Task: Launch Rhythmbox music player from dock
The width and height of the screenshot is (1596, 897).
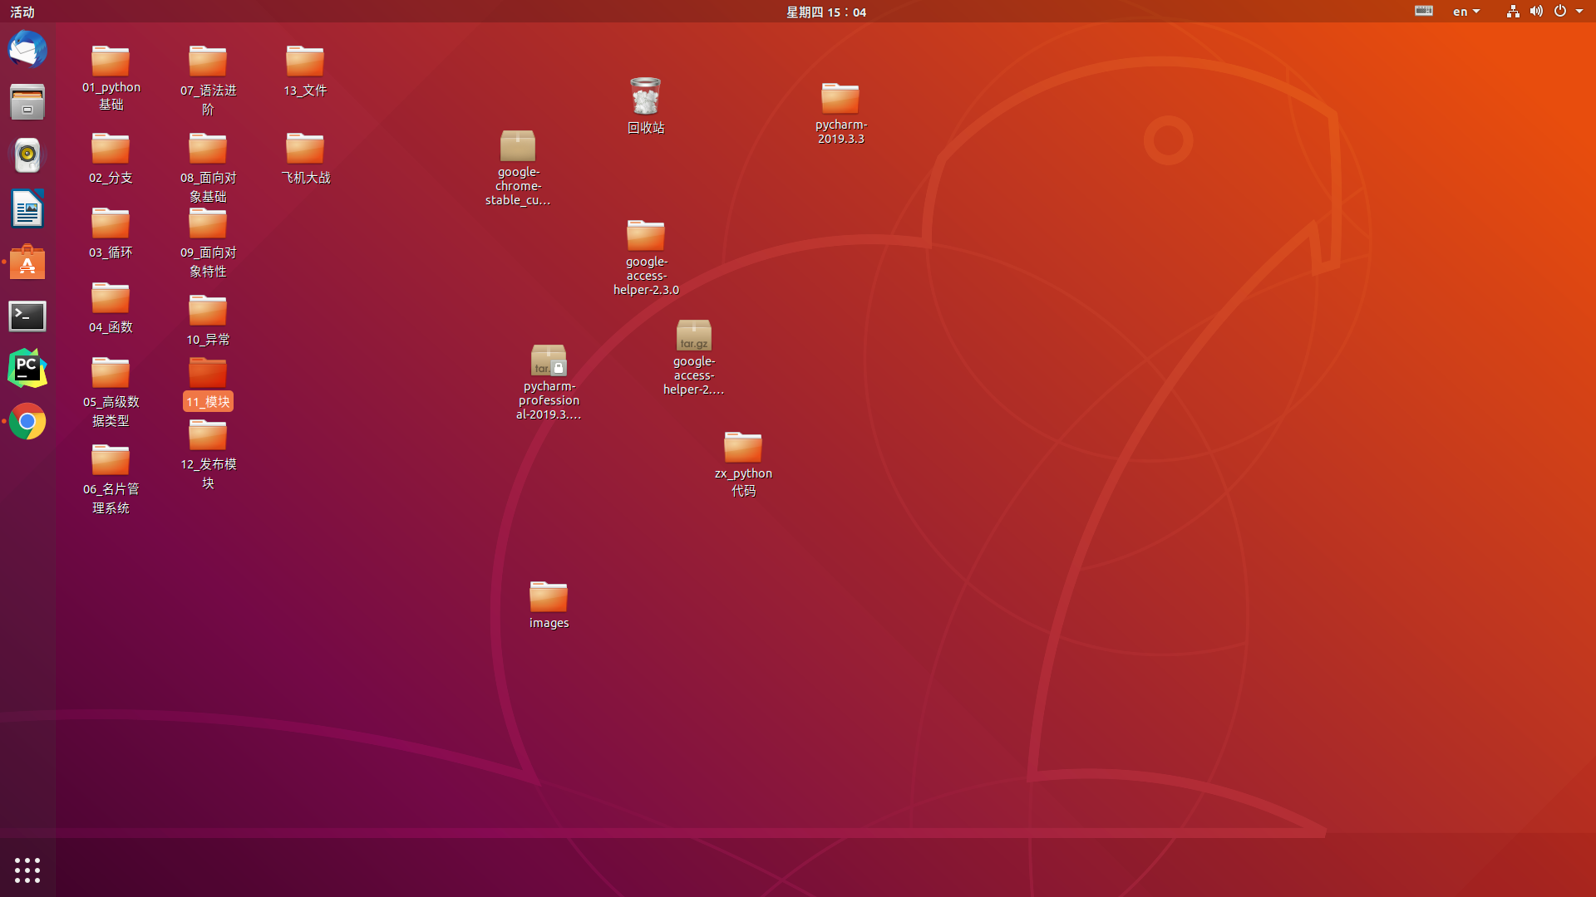Action: point(27,155)
